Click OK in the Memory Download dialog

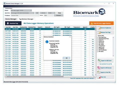67,58
